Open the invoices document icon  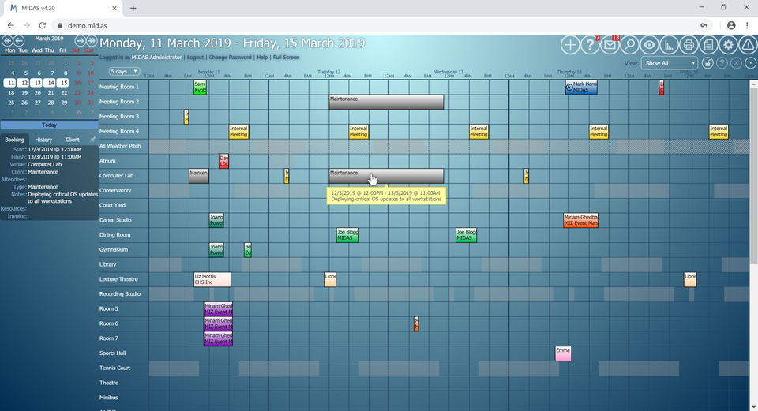click(x=709, y=45)
